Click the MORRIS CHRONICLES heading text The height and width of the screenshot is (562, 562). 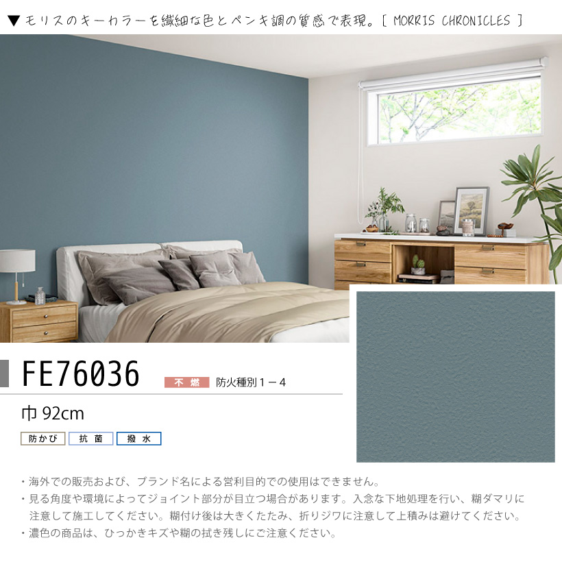tap(452, 21)
